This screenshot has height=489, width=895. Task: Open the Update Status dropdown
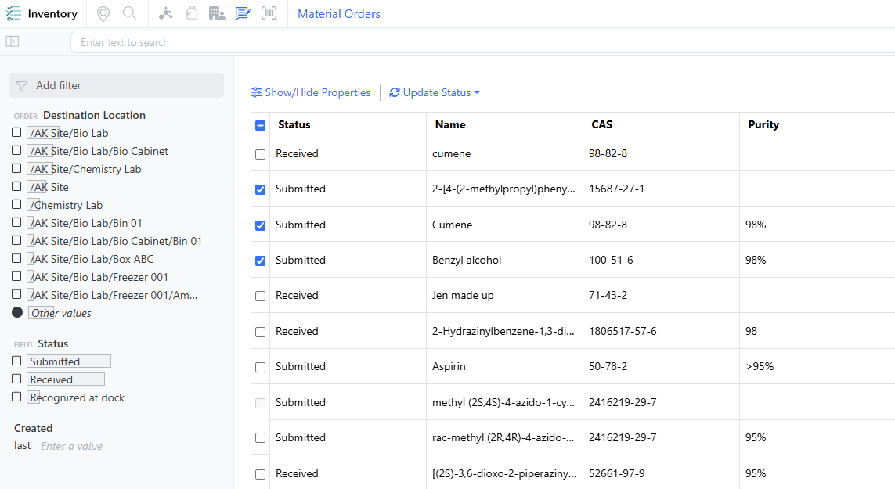click(435, 92)
